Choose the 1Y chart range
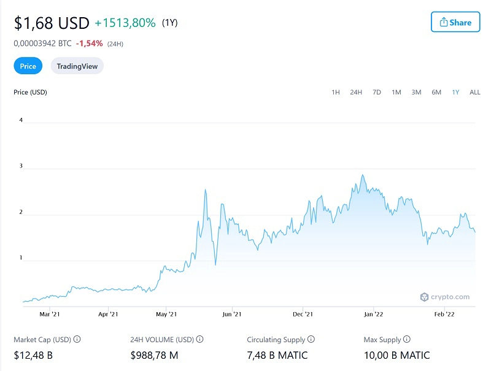The height and width of the screenshot is (371, 491). point(455,92)
